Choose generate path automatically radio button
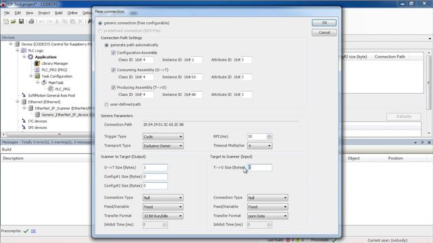The width and height of the screenshot is (433, 243). pos(106,45)
